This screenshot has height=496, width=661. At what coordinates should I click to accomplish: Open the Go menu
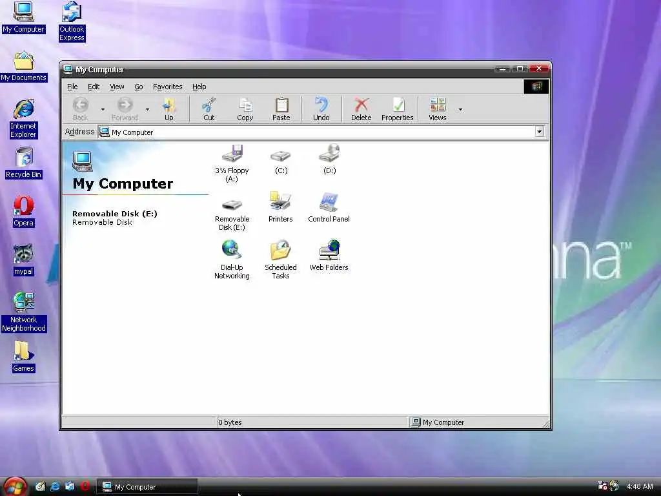pyautogui.click(x=139, y=87)
